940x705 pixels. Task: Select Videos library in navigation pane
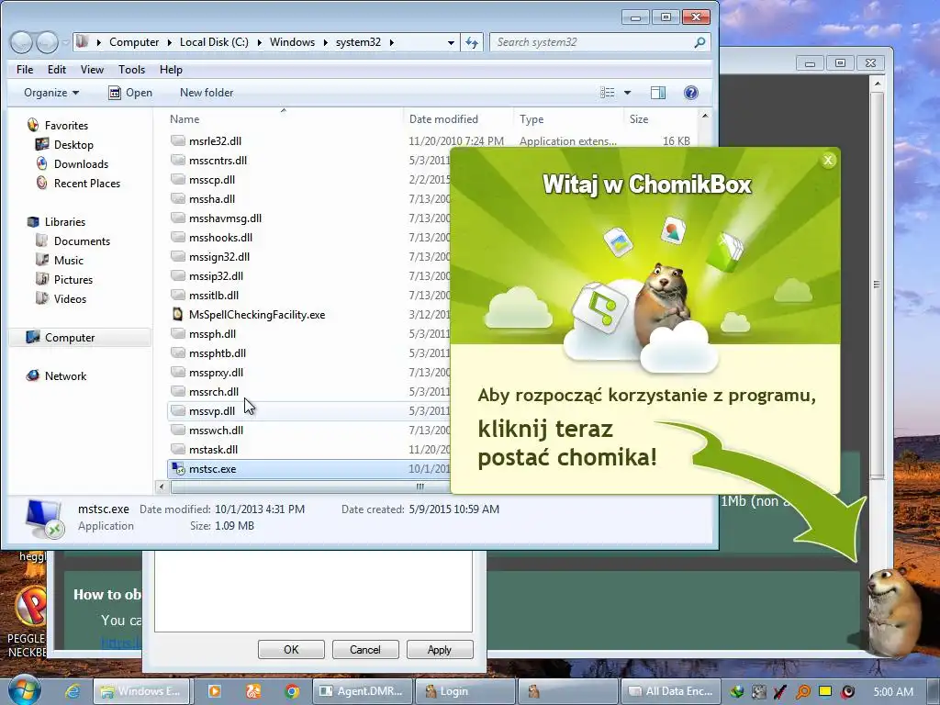[70, 298]
